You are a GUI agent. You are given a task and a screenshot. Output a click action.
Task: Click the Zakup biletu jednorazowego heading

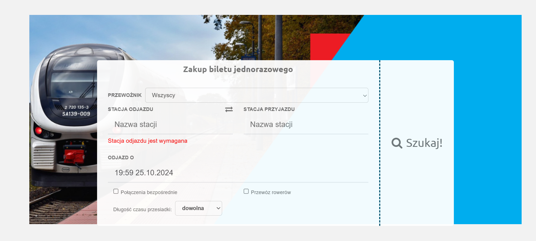click(238, 69)
